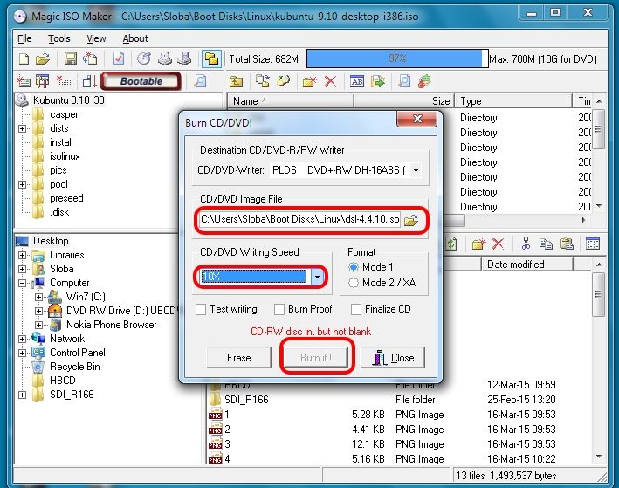Click the sort order arrow icon
This screenshot has width=619, height=488.
[x=90, y=81]
